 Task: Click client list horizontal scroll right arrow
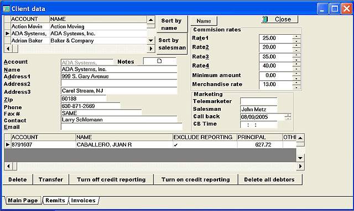click(151, 48)
